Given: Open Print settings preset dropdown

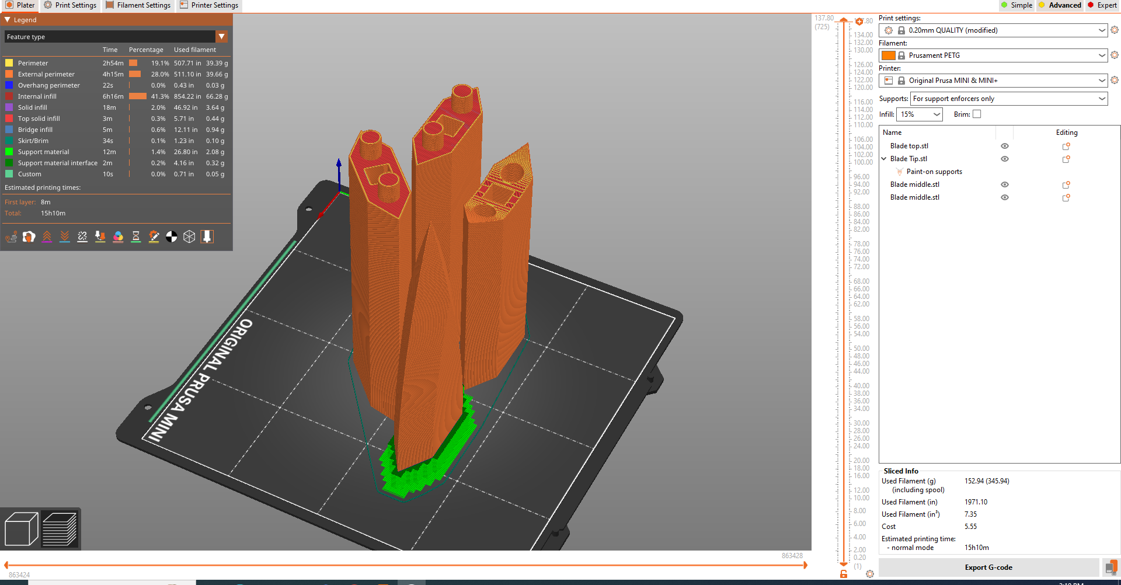Looking at the screenshot, I should 993,30.
